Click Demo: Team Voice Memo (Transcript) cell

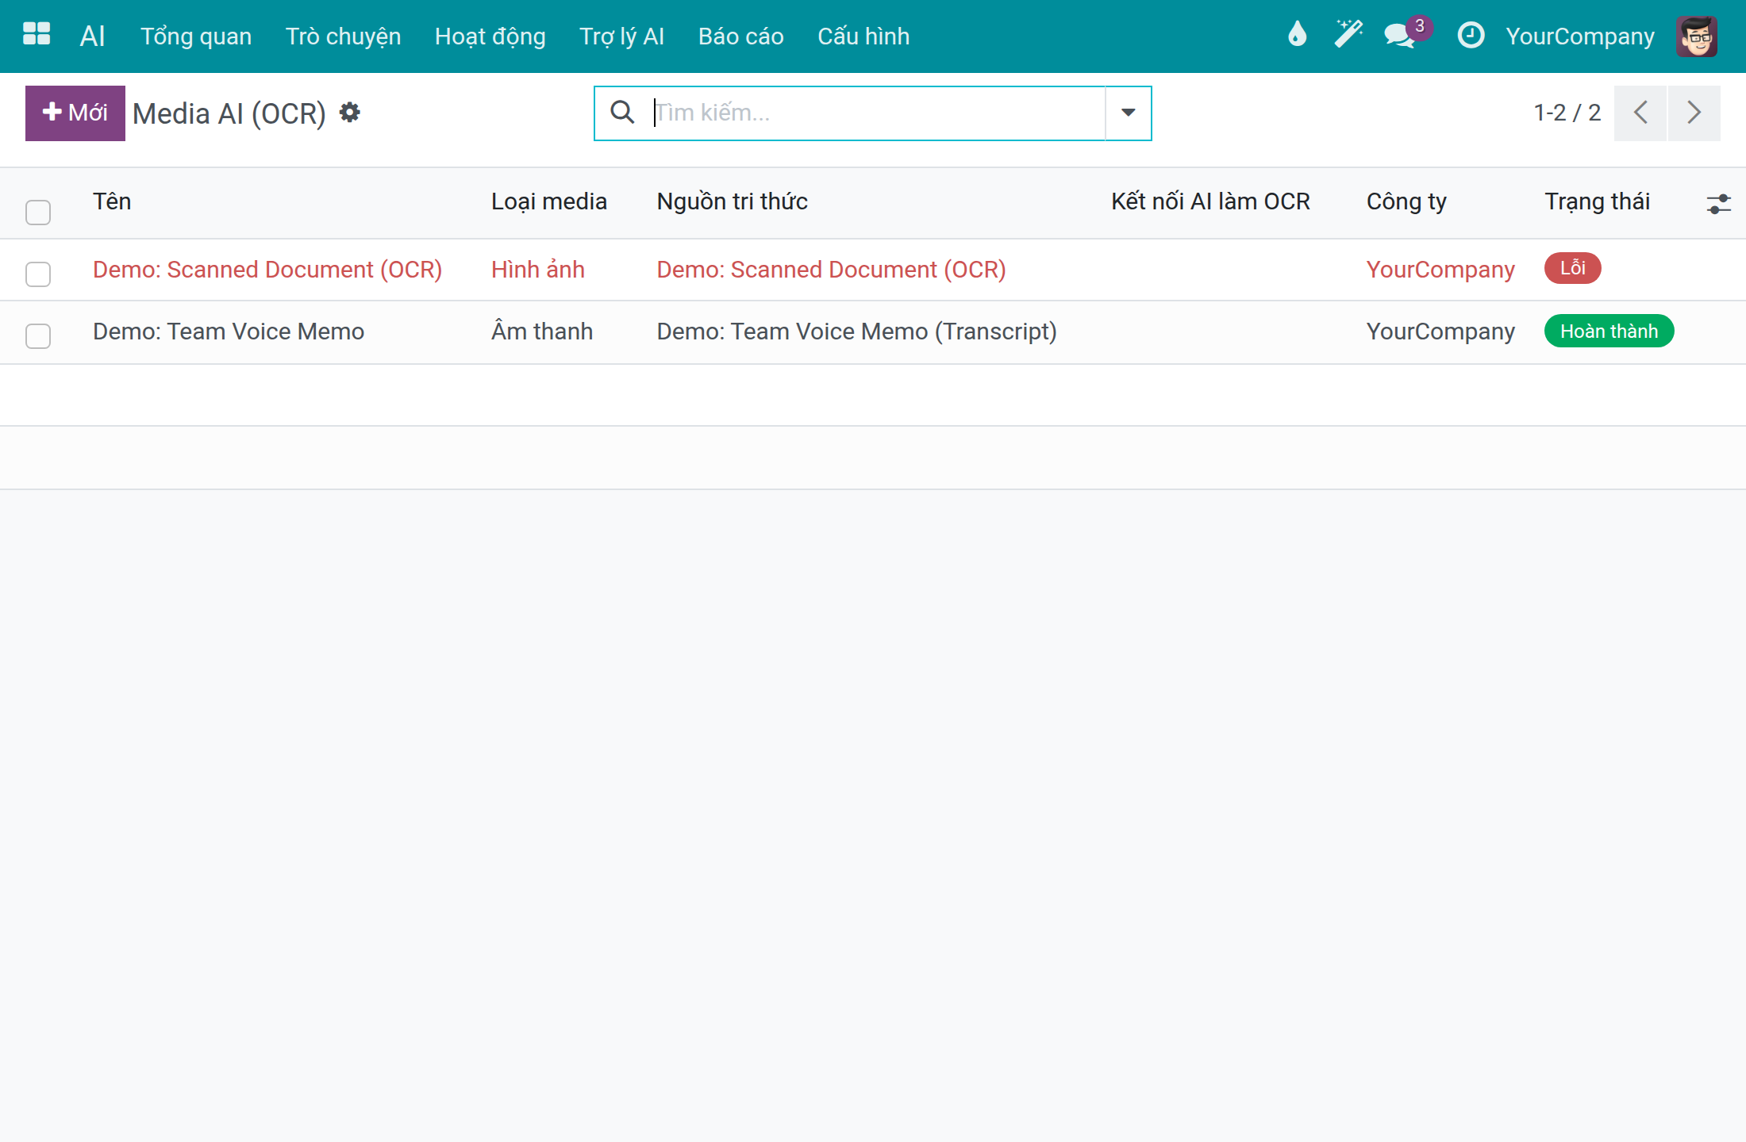856,331
